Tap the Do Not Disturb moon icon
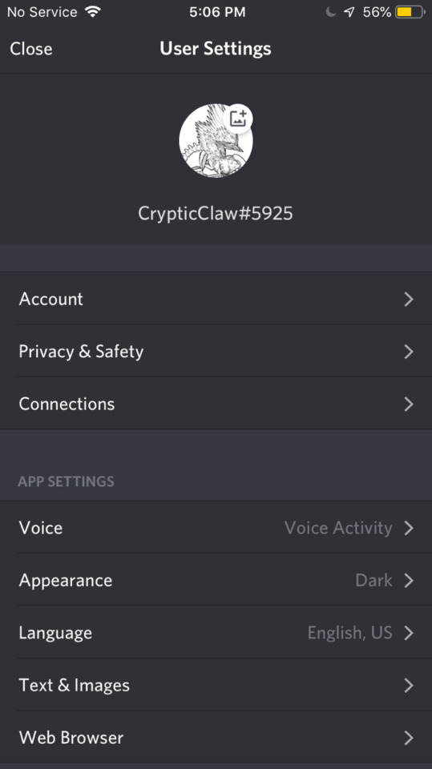The width and height of the screenshot is (432, 769). [x=331, y=12]
